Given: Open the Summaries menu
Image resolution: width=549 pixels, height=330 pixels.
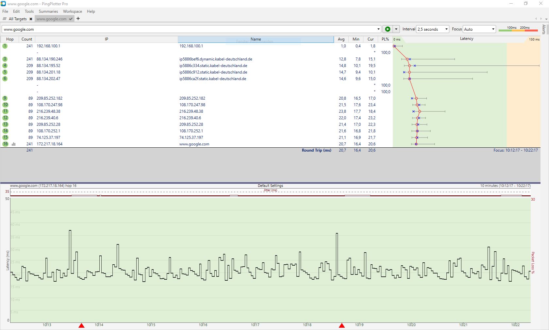Looking at the screenshot, I should point(48,11).
